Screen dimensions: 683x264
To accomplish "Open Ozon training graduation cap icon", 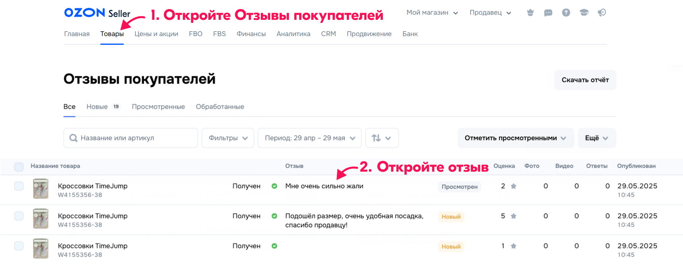I will click(584, 12).
